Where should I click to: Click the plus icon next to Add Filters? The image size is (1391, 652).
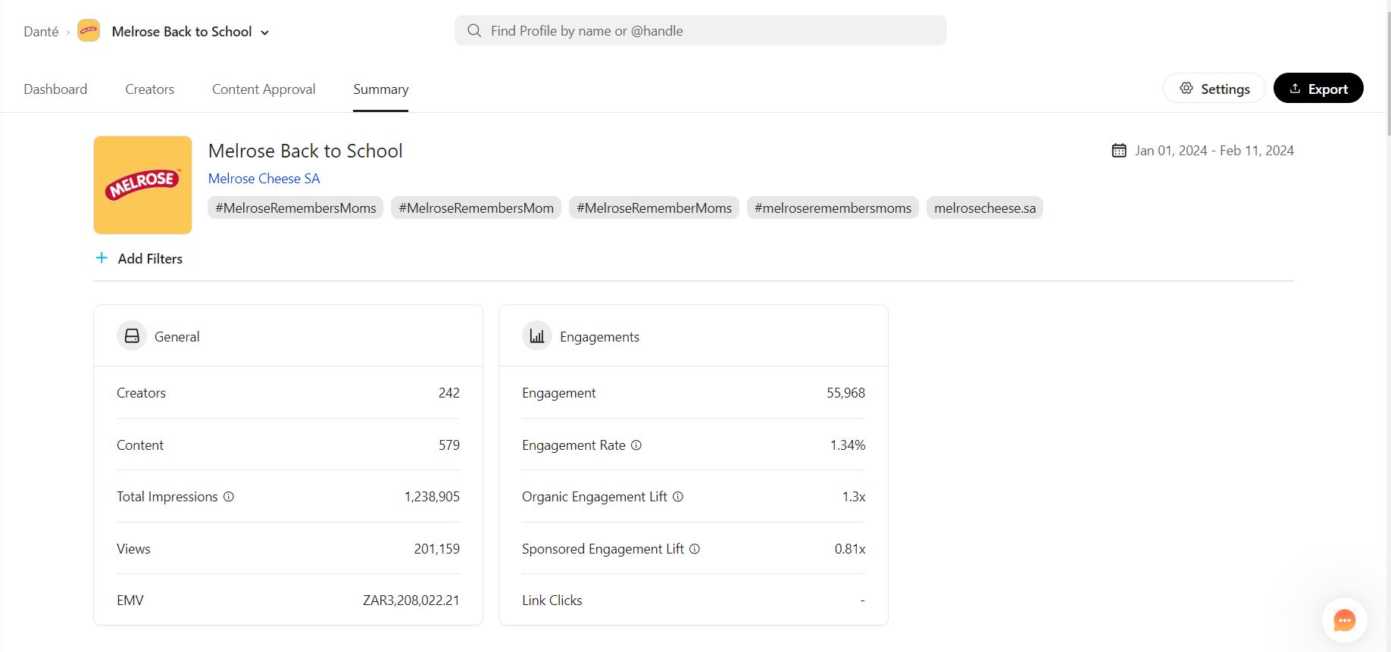[x=102, y=258]
